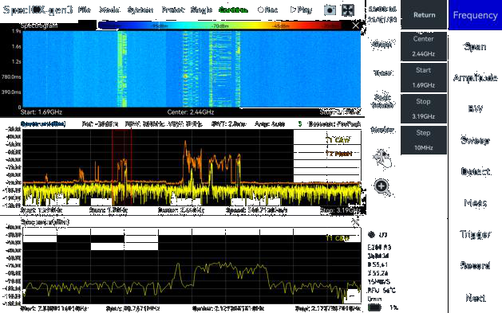Click the GPS status icon

371,235
